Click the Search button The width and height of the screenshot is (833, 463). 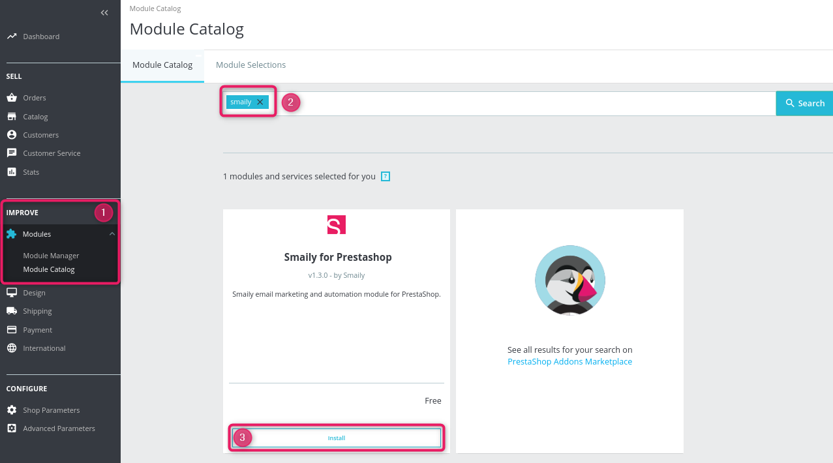(804, 103)
